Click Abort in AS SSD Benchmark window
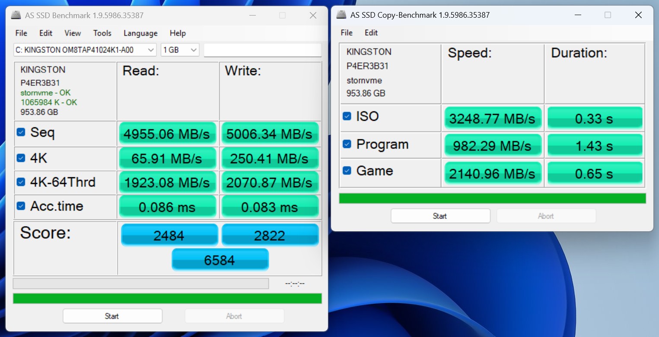The width and height of the screenshot is (659, 337). [x=234, y=316]
